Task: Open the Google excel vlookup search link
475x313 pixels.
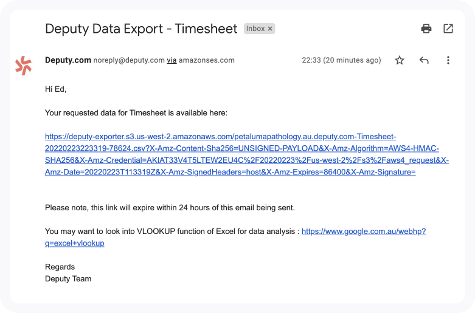Action: tap(364, 232)
